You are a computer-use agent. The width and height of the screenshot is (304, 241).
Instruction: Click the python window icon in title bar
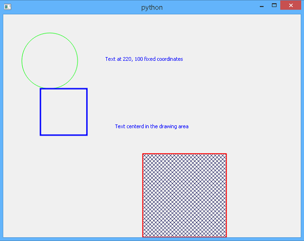[8, 7]
